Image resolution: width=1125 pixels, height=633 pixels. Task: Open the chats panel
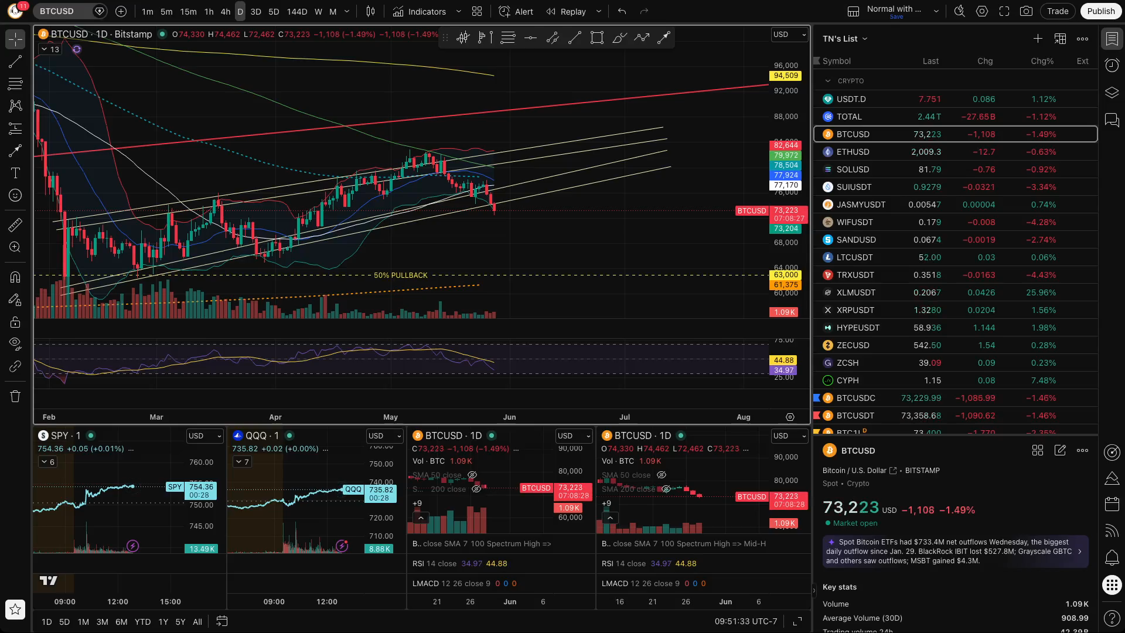click(x=1112, y=120)
